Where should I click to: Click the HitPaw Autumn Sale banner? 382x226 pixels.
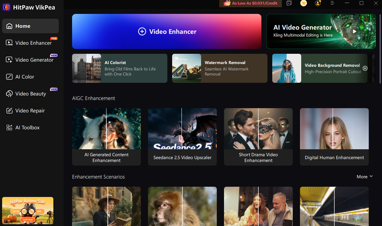[28, 210]
